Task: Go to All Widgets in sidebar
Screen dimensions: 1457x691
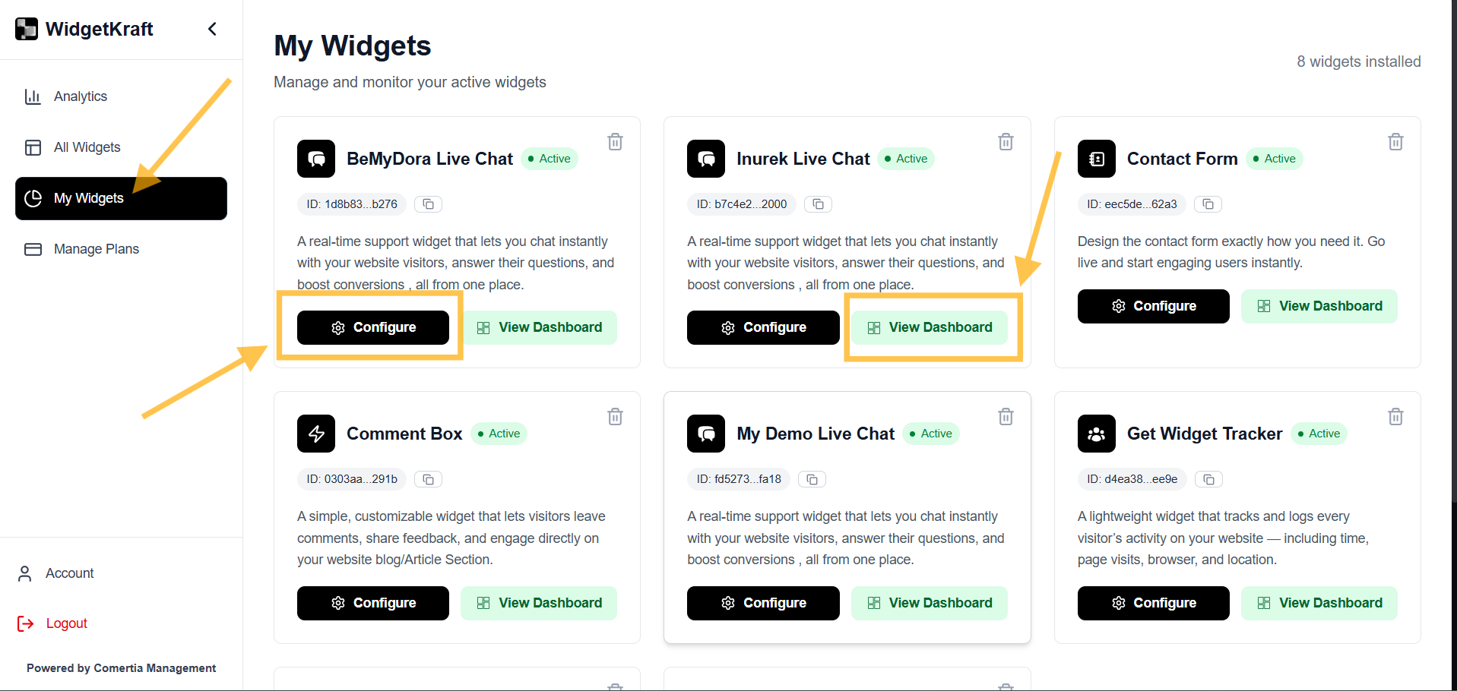Action: [x=87, y=147]
